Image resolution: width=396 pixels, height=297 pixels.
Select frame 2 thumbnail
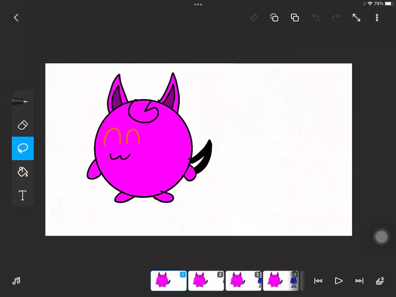coord(206,281)
